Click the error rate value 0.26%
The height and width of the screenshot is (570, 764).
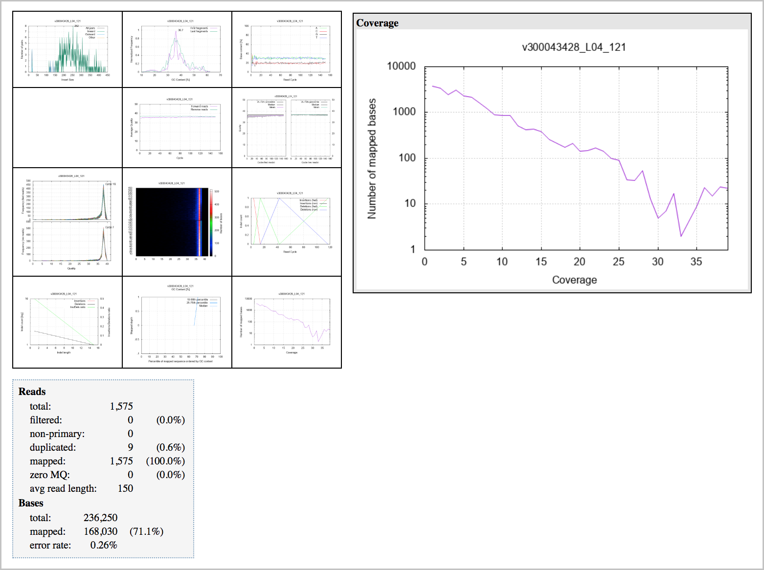click(104, 545)
